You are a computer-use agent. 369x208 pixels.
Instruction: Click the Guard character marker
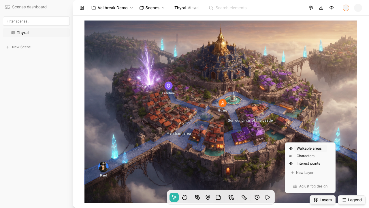point(223,103)
